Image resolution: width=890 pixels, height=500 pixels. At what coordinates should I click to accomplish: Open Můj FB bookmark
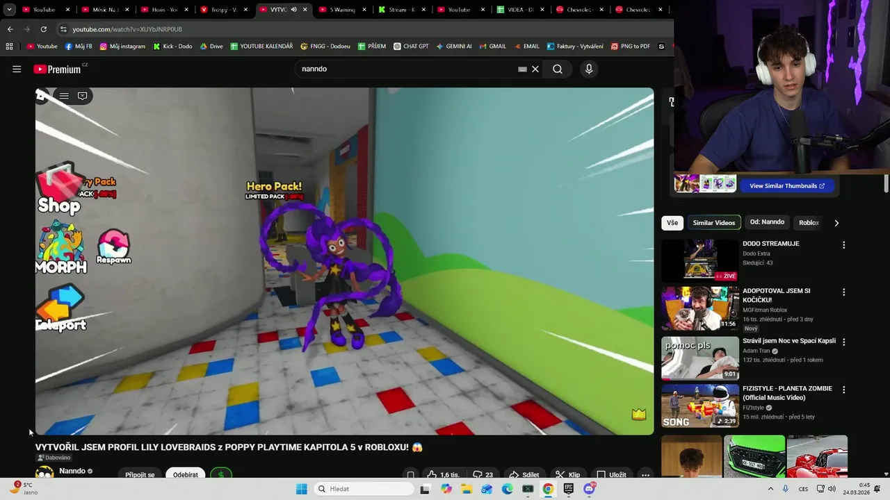point(79,47)
